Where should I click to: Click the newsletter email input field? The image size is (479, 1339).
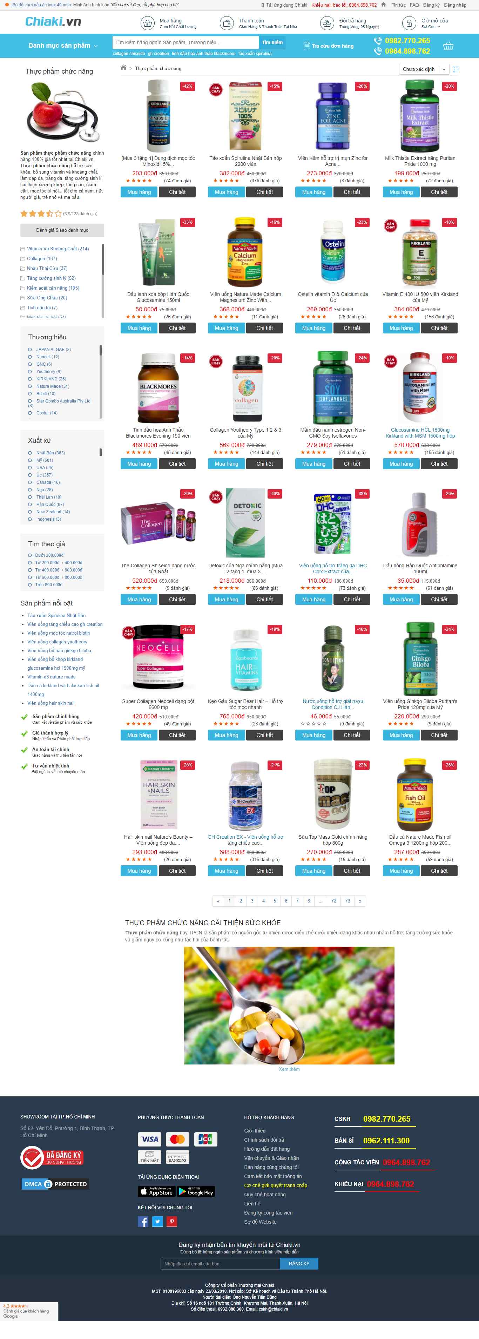221,1264
